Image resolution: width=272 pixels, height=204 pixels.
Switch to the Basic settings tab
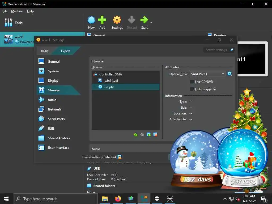point(45,51)
